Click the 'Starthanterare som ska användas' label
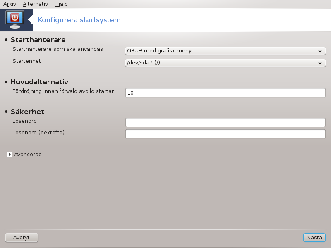The height and width of the screenshot is (248, 331). tap(58, 49)
